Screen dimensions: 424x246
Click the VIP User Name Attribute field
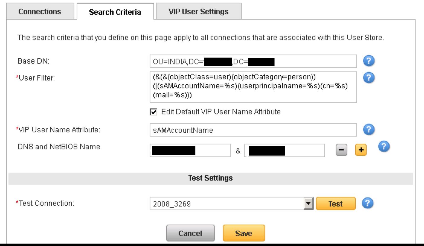tap(253, 130)
